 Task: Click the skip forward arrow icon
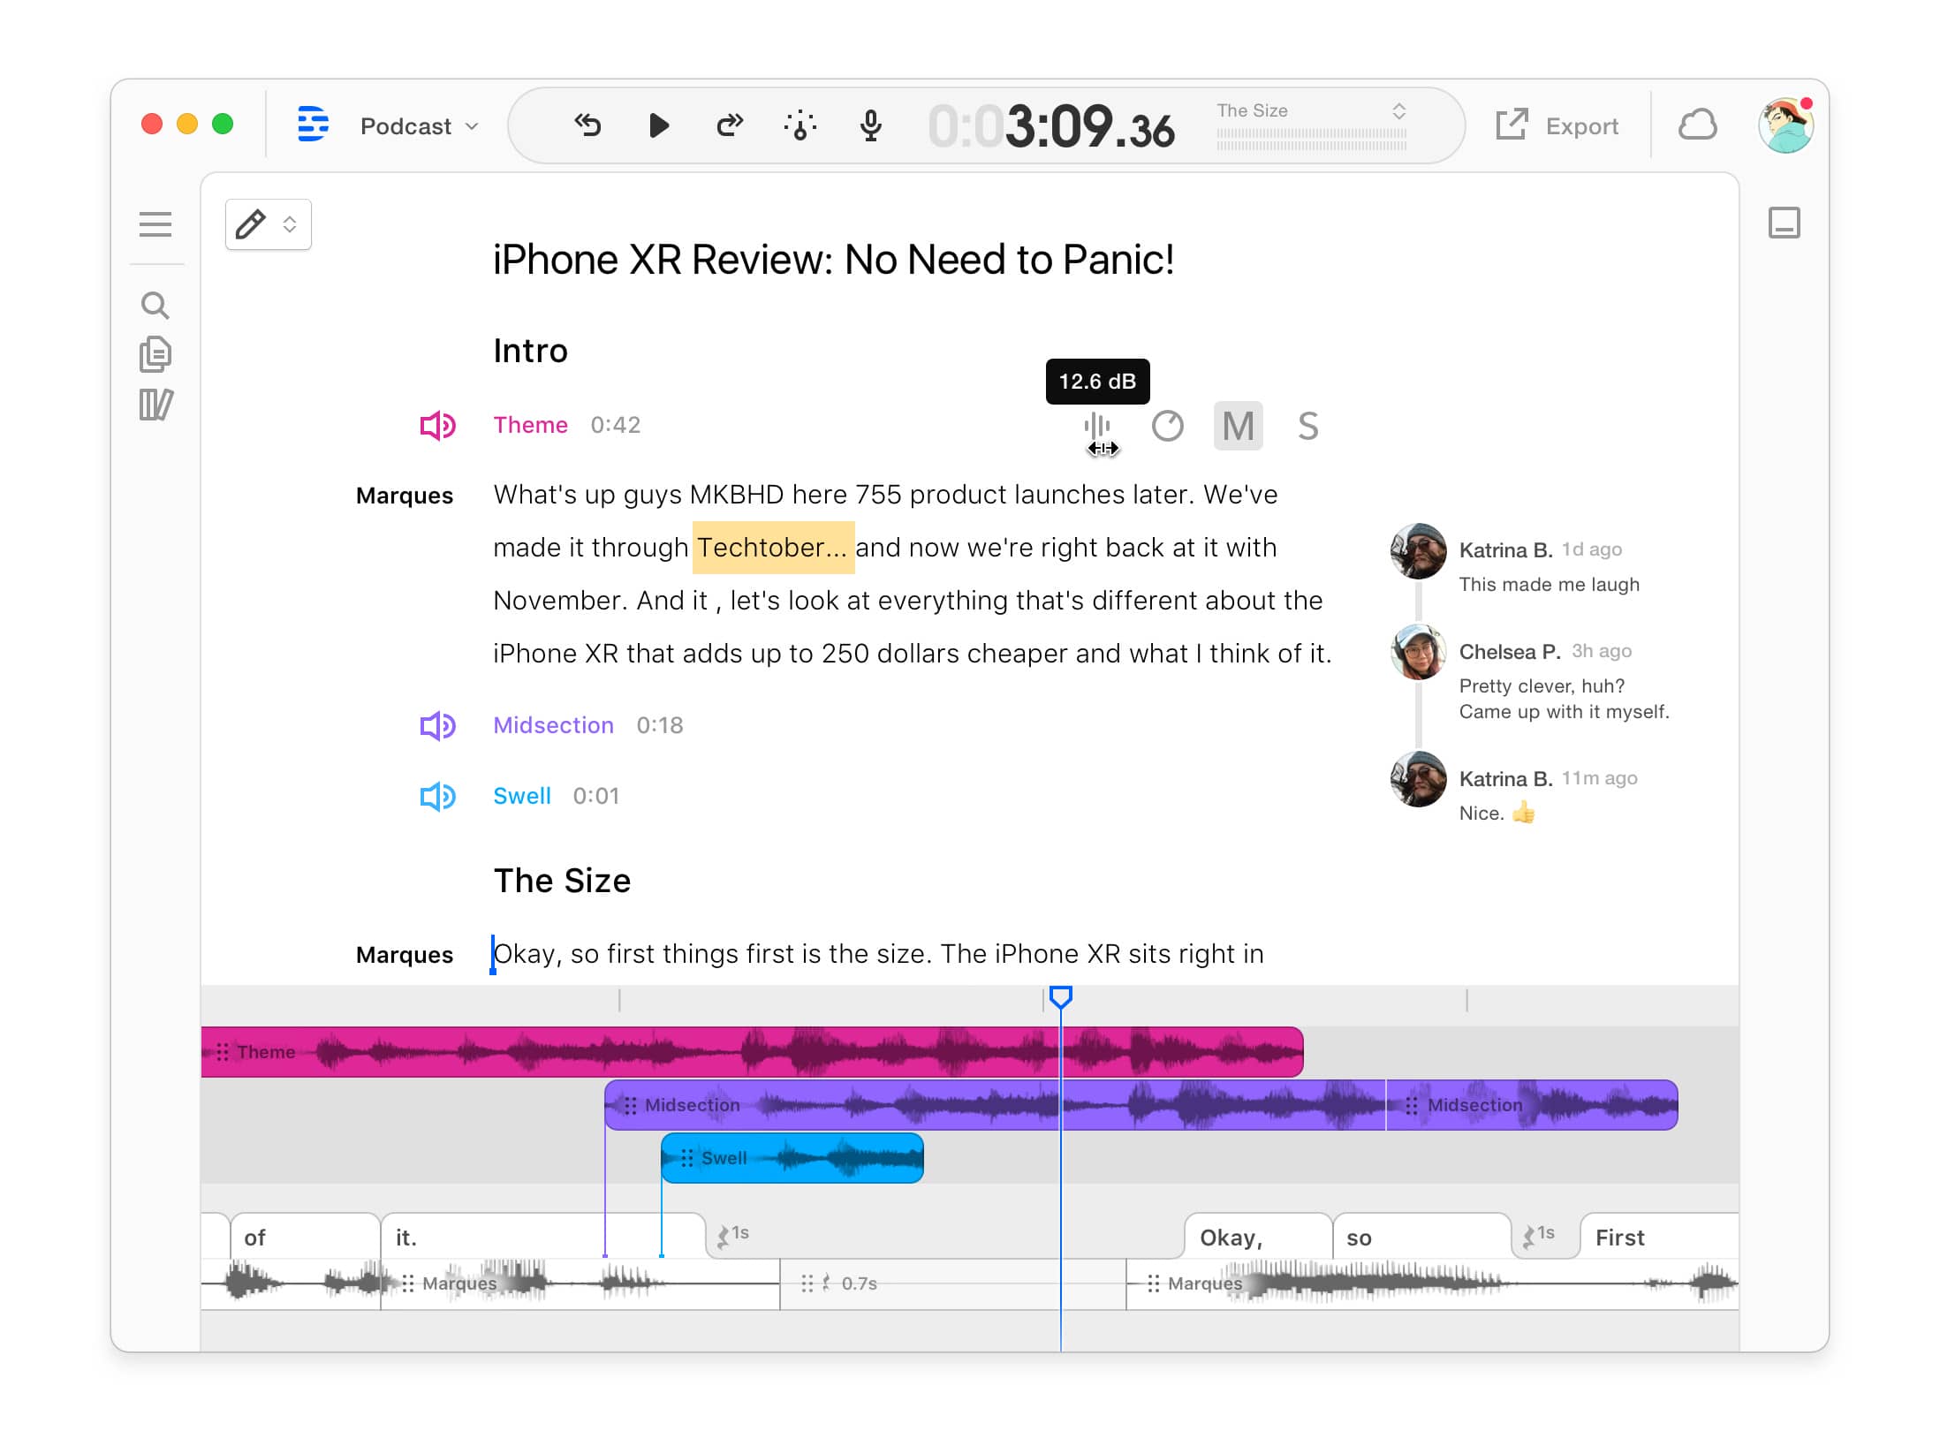pyautogui.click(x=729, y=125)
